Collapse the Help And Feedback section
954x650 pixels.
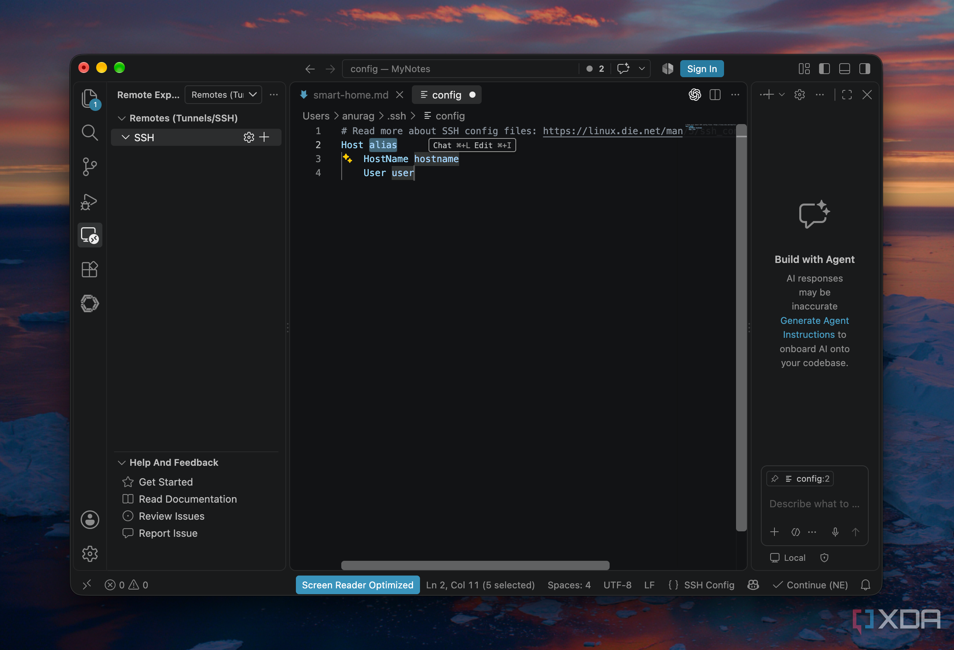tap(121, 463)
